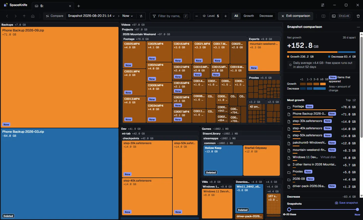Select Phone Backup 2026-03.zip deleted block
Viewport: 363px width, 220px height.
pos(59,174)
